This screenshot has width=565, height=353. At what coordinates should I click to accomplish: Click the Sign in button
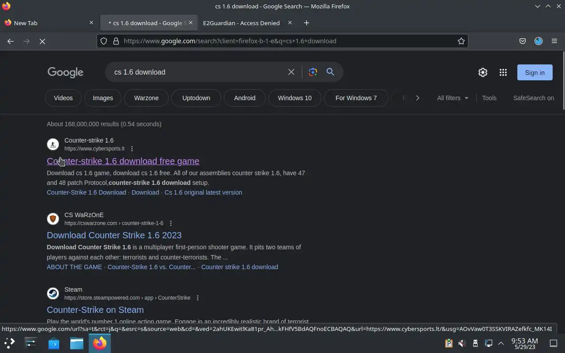535,72
